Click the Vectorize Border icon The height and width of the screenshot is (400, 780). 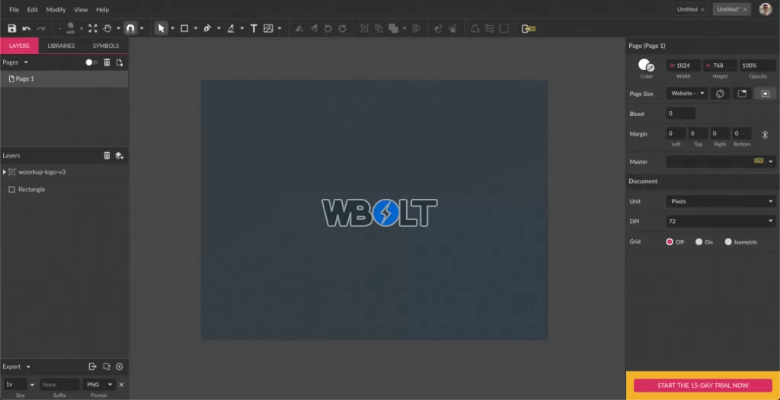coord(490,28)
